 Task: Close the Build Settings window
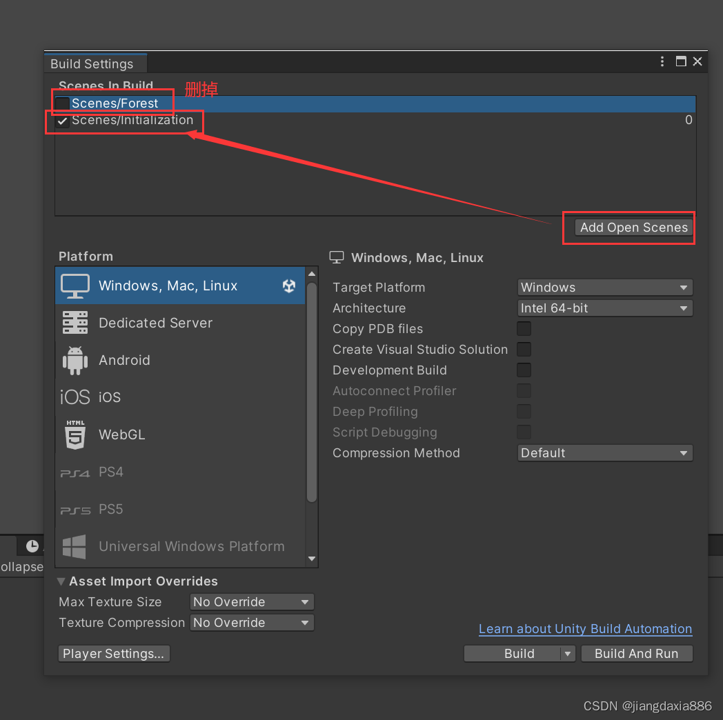point(697,61)
